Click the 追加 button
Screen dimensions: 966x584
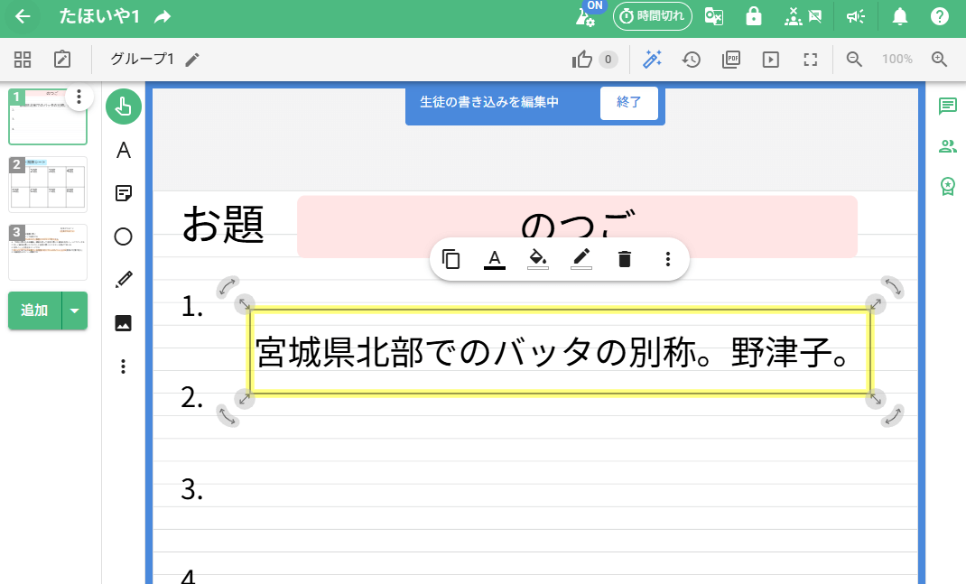[34, 311]
